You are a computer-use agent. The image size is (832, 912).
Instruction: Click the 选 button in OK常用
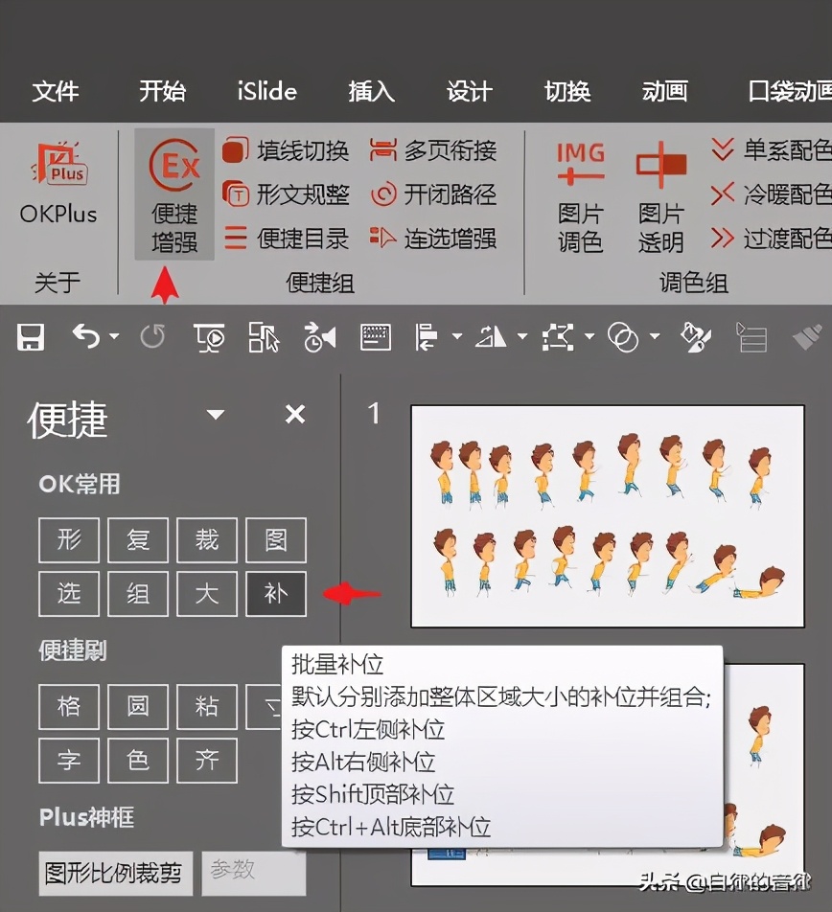click(x=69, y=593)
